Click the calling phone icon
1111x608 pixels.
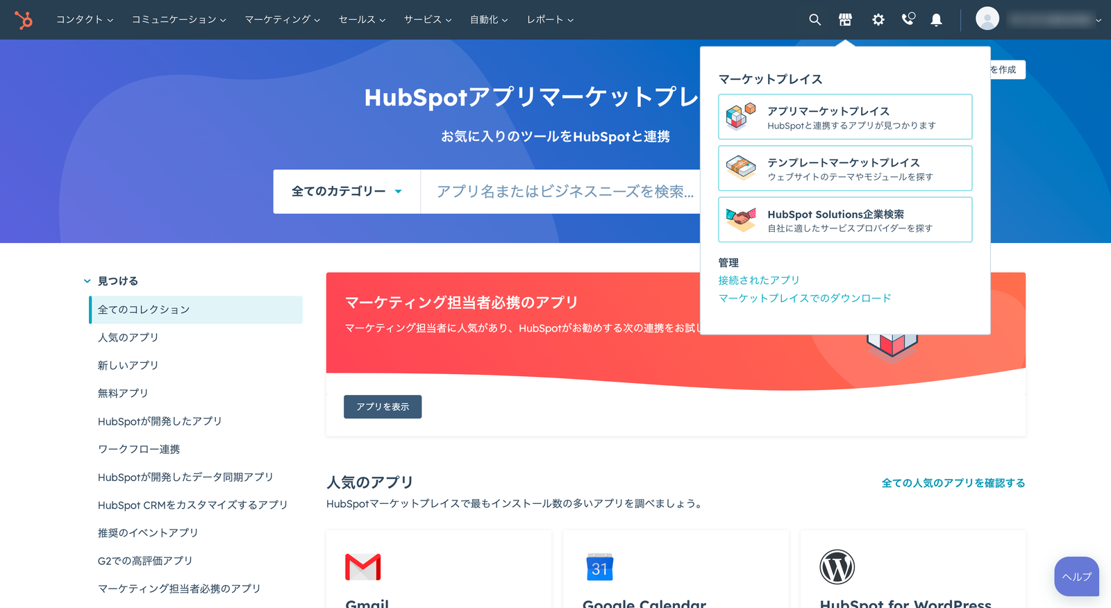tap(908, 19)
